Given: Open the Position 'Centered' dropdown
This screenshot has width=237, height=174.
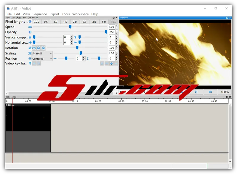Looking at the screenshot, I should pyautogui.click(x=42, y=59).
